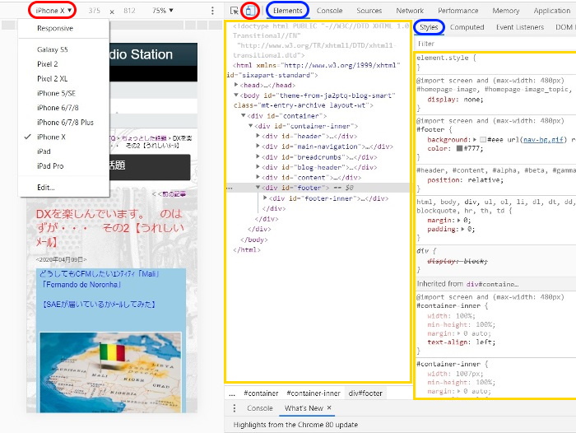This screenshot has height=433, width=576.
Task: Edit the viewport width field 375
Action: tap(95, 11)
